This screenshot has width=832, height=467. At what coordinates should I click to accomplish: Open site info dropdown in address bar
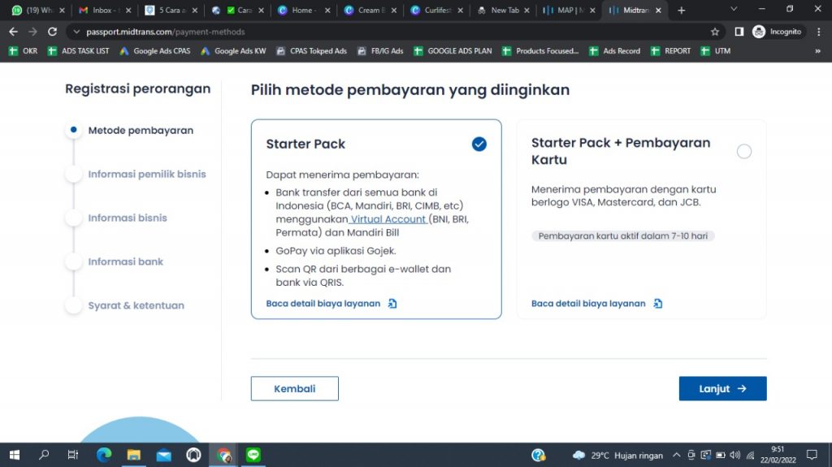pyautogui.click(x=76, y=32)
